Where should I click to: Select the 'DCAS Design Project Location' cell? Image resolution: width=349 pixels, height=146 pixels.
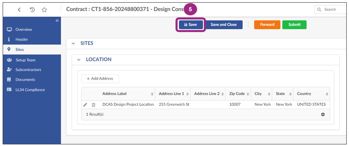[128, 104]
